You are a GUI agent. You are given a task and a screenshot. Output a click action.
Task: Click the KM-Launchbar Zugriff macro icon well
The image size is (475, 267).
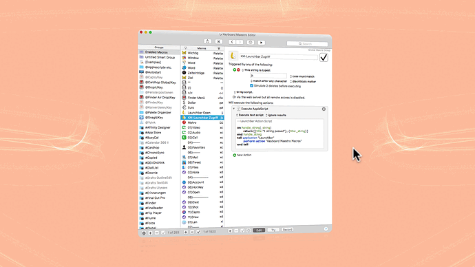pos(233,56)
